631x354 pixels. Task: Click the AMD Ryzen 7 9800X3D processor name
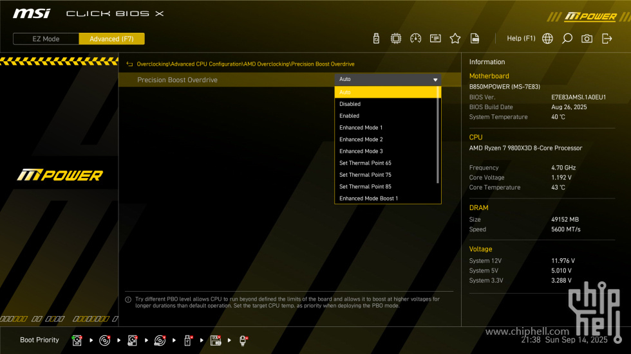tap(525, 148)
